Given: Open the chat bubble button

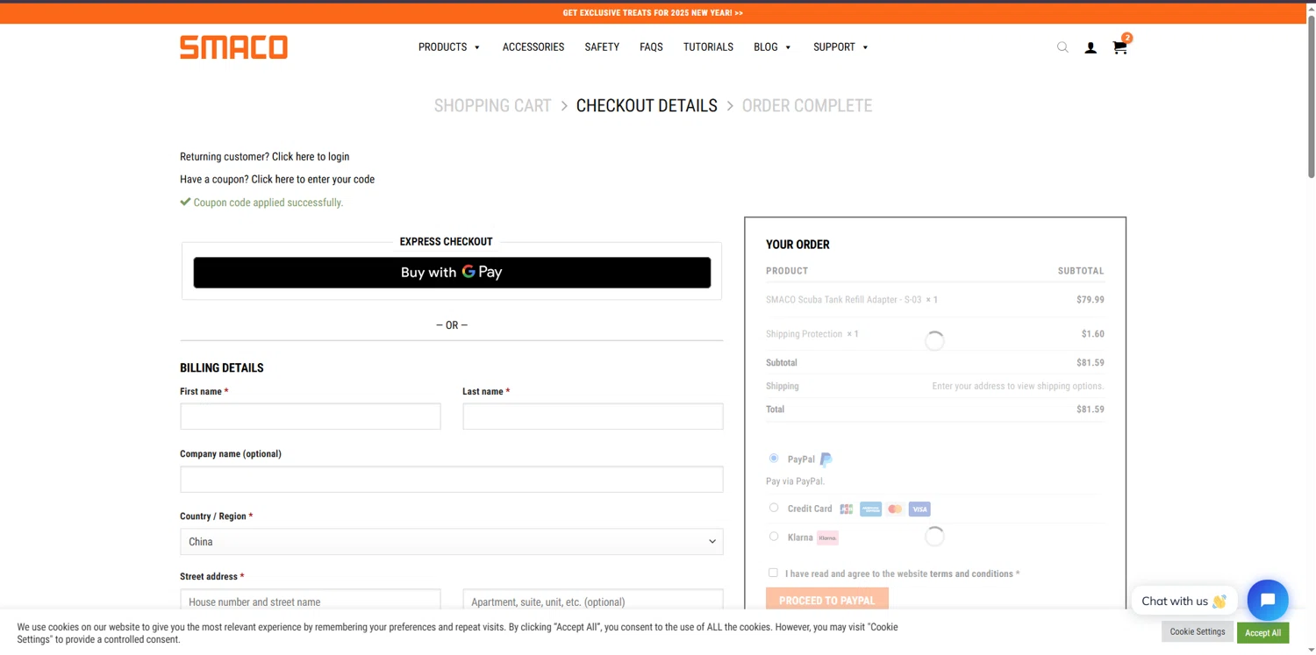Looking at the screenshot, I should pyautogui.click(x=1268, y=601).
